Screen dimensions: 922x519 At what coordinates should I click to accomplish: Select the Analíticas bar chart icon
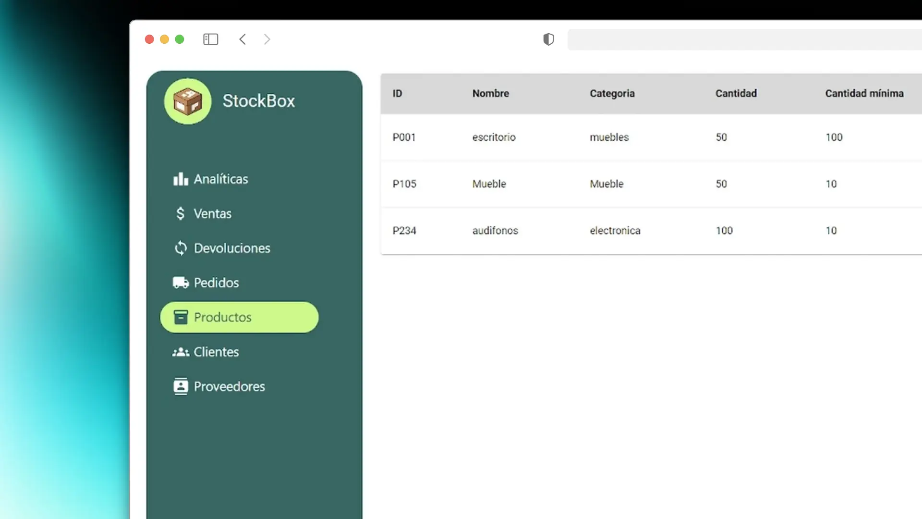click(180, 179)
